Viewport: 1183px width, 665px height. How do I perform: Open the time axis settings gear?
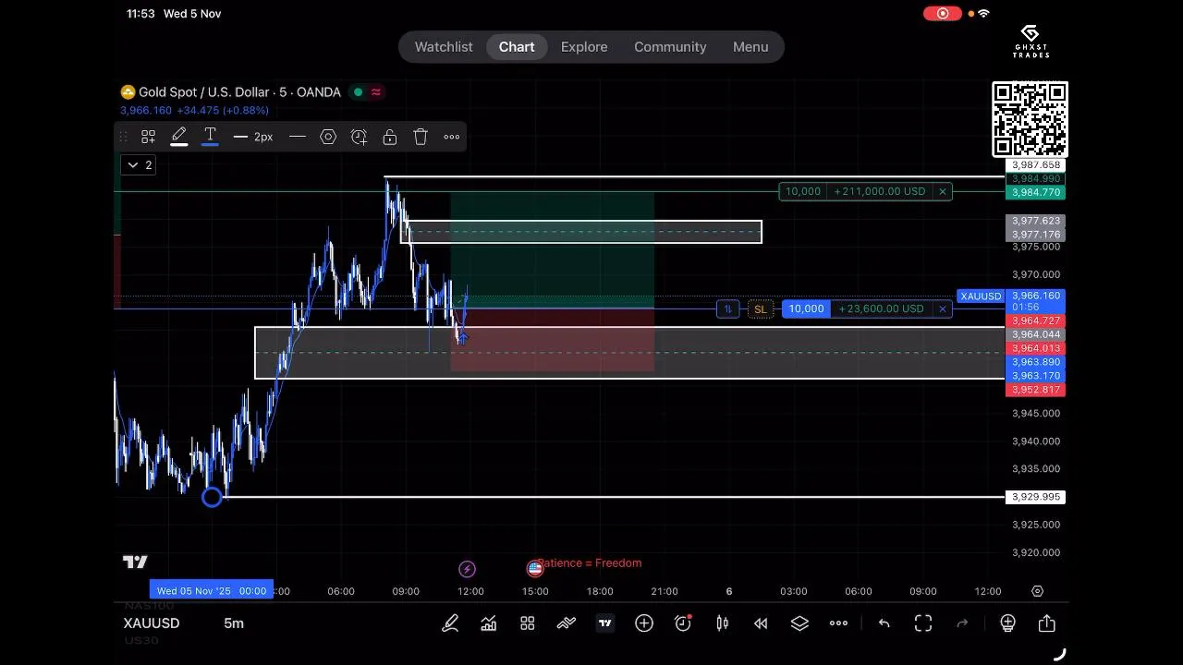coord(1038,591)
